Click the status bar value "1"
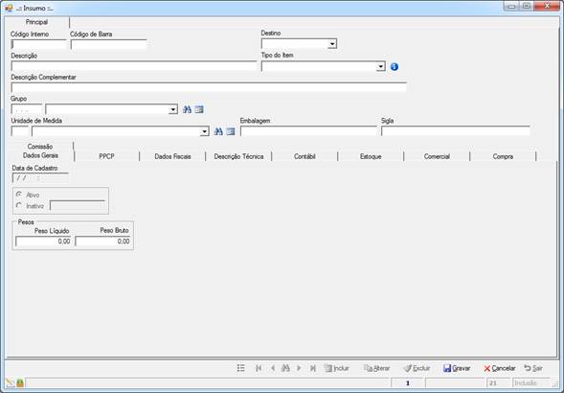This screenshot has height=393, width=564. click(408, 382)
